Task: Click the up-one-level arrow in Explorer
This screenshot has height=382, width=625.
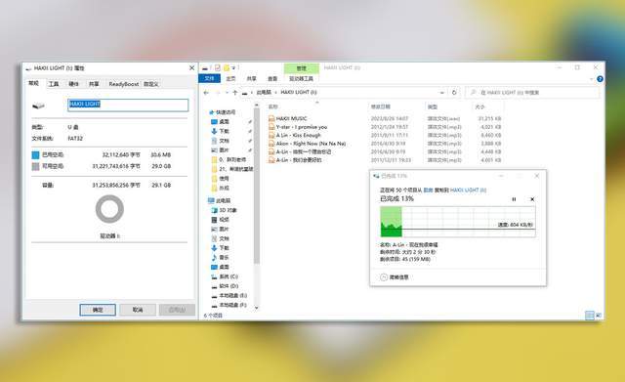Action: pyautogui.click(x=235, y=93)
